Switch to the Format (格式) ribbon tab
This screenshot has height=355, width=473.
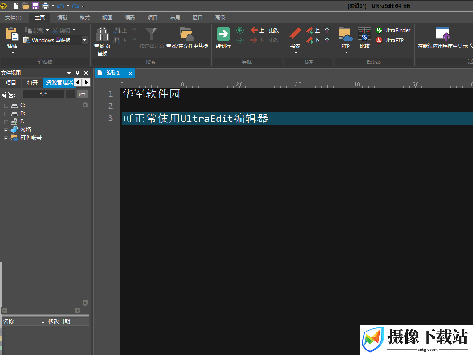point(85,18)
